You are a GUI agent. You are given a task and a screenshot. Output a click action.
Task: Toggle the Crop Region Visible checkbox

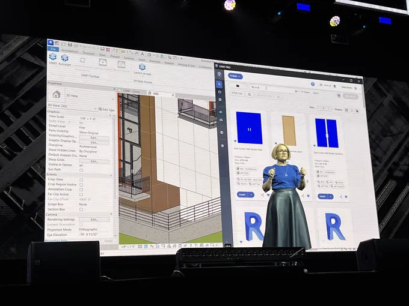pyautogui.click(x=81, y=185)
